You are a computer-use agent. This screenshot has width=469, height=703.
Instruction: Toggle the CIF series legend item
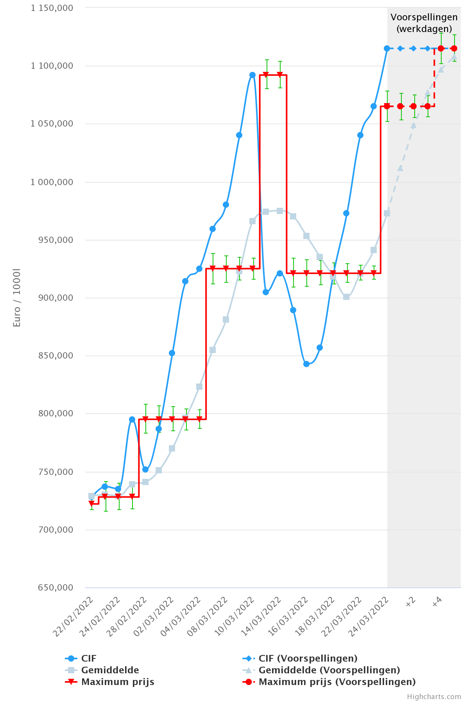(88, 658)
